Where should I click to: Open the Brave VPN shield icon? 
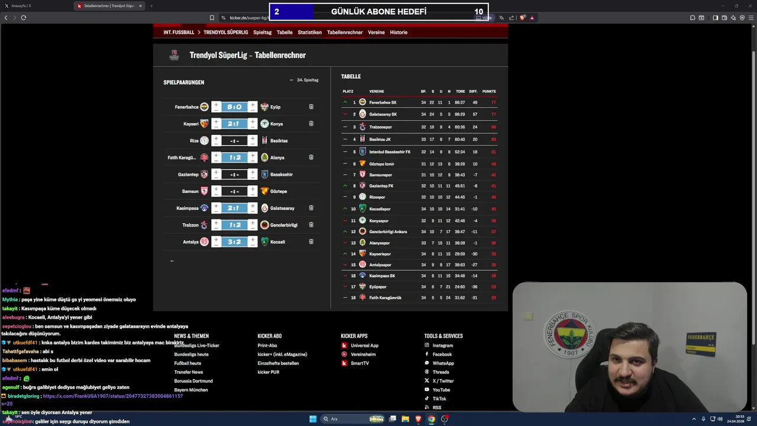point(742,18)
